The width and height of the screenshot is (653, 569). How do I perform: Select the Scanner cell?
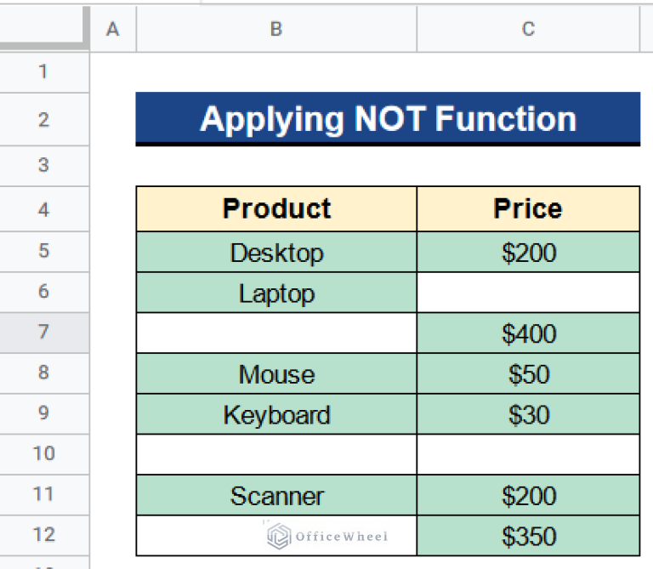click(276, 496)
